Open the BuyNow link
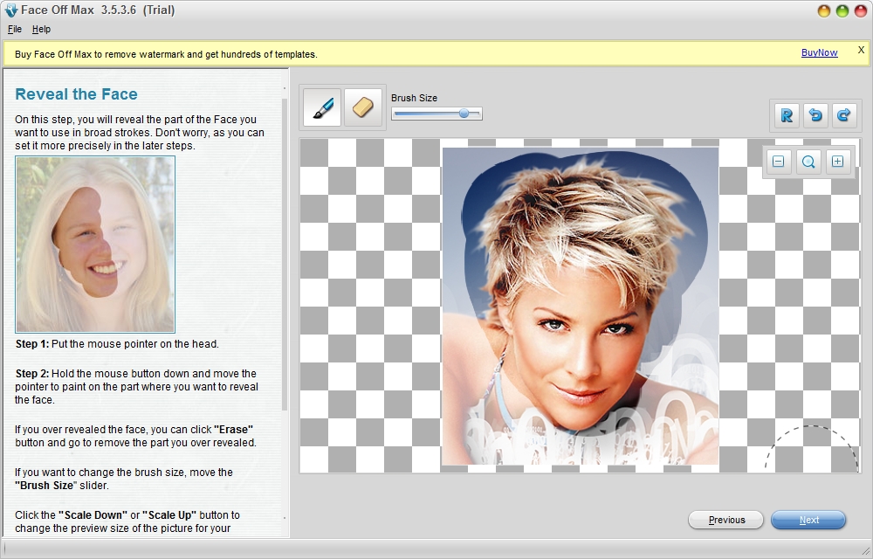This screenshot has height=559, width=873. tap(819, 52)
